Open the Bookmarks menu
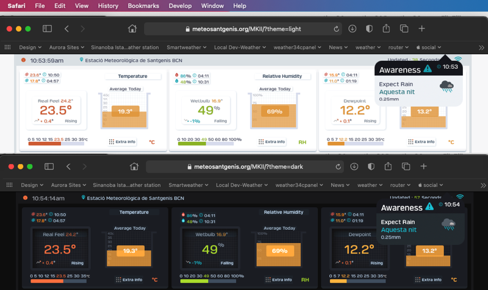 coord(143,5)
